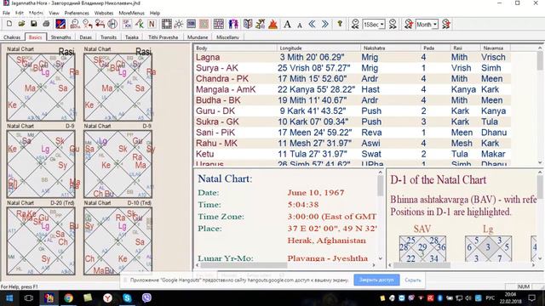Open Windows Start menu
Image resolution: width=545 pixels, height=306 pixels.
[x=9, y=298]
